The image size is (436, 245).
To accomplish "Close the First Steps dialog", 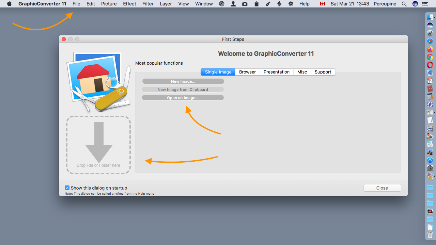I will coord(382,188).
